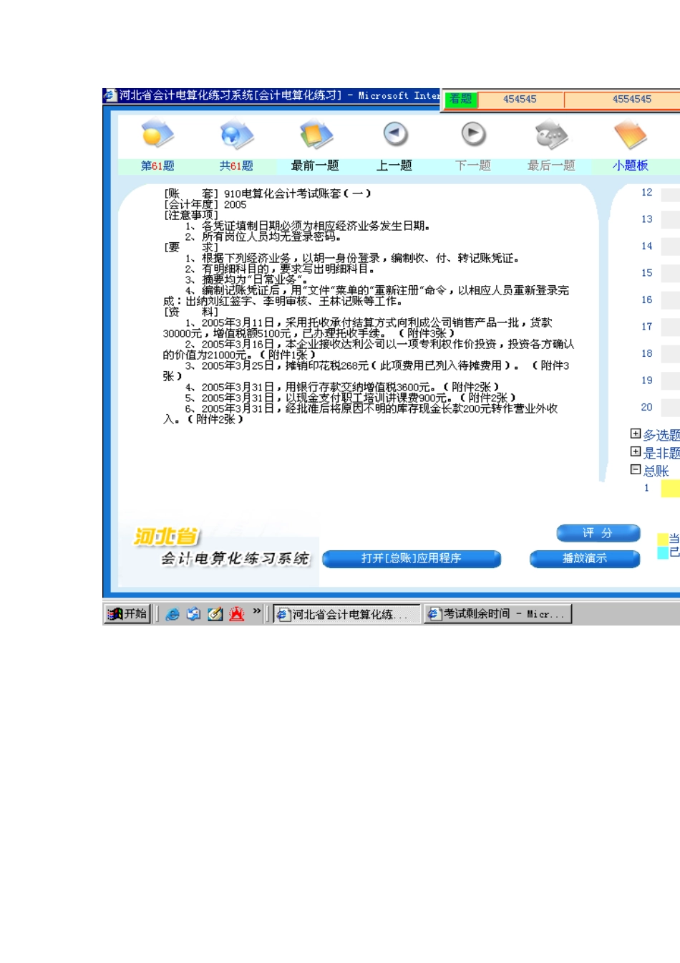Click the 最前一题 first question icon
The image size is (680, 963).
tap(316, 135)
